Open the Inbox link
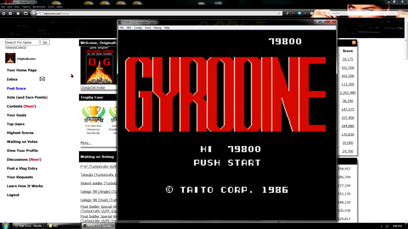This screenshot has height=229, width=408. pos(12,79)
